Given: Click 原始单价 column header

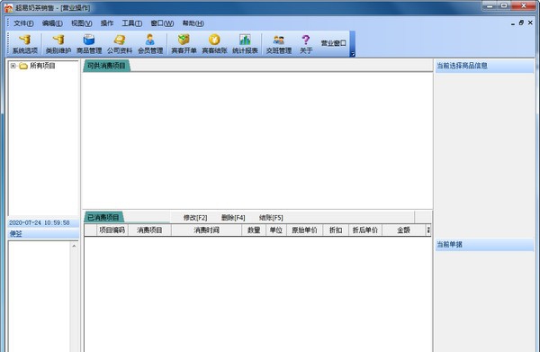Looking at the screenshot, I should (304, 230).
